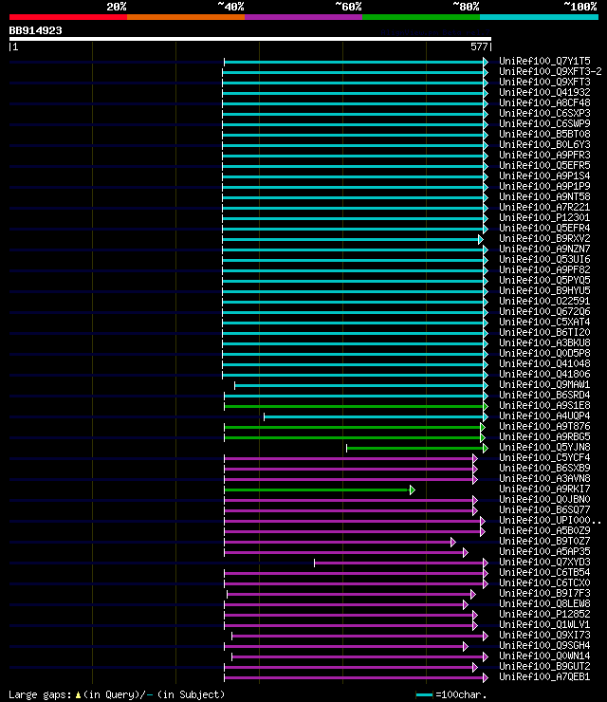Click the green alignment bar for A9RKI7
607x702 pixels.
(317, 490)
